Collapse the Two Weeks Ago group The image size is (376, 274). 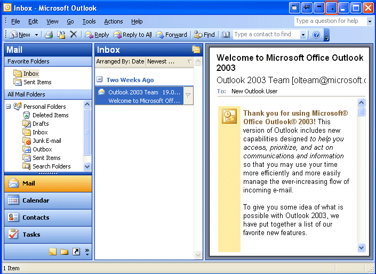100,79
